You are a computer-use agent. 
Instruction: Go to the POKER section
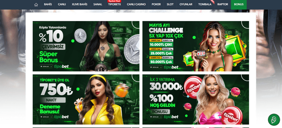click(x=156, y=4)
